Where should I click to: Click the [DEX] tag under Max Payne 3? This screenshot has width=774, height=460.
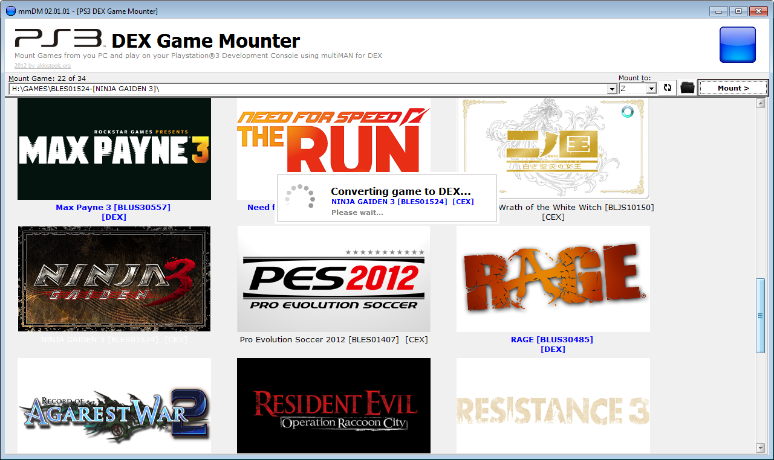(114, 217)
